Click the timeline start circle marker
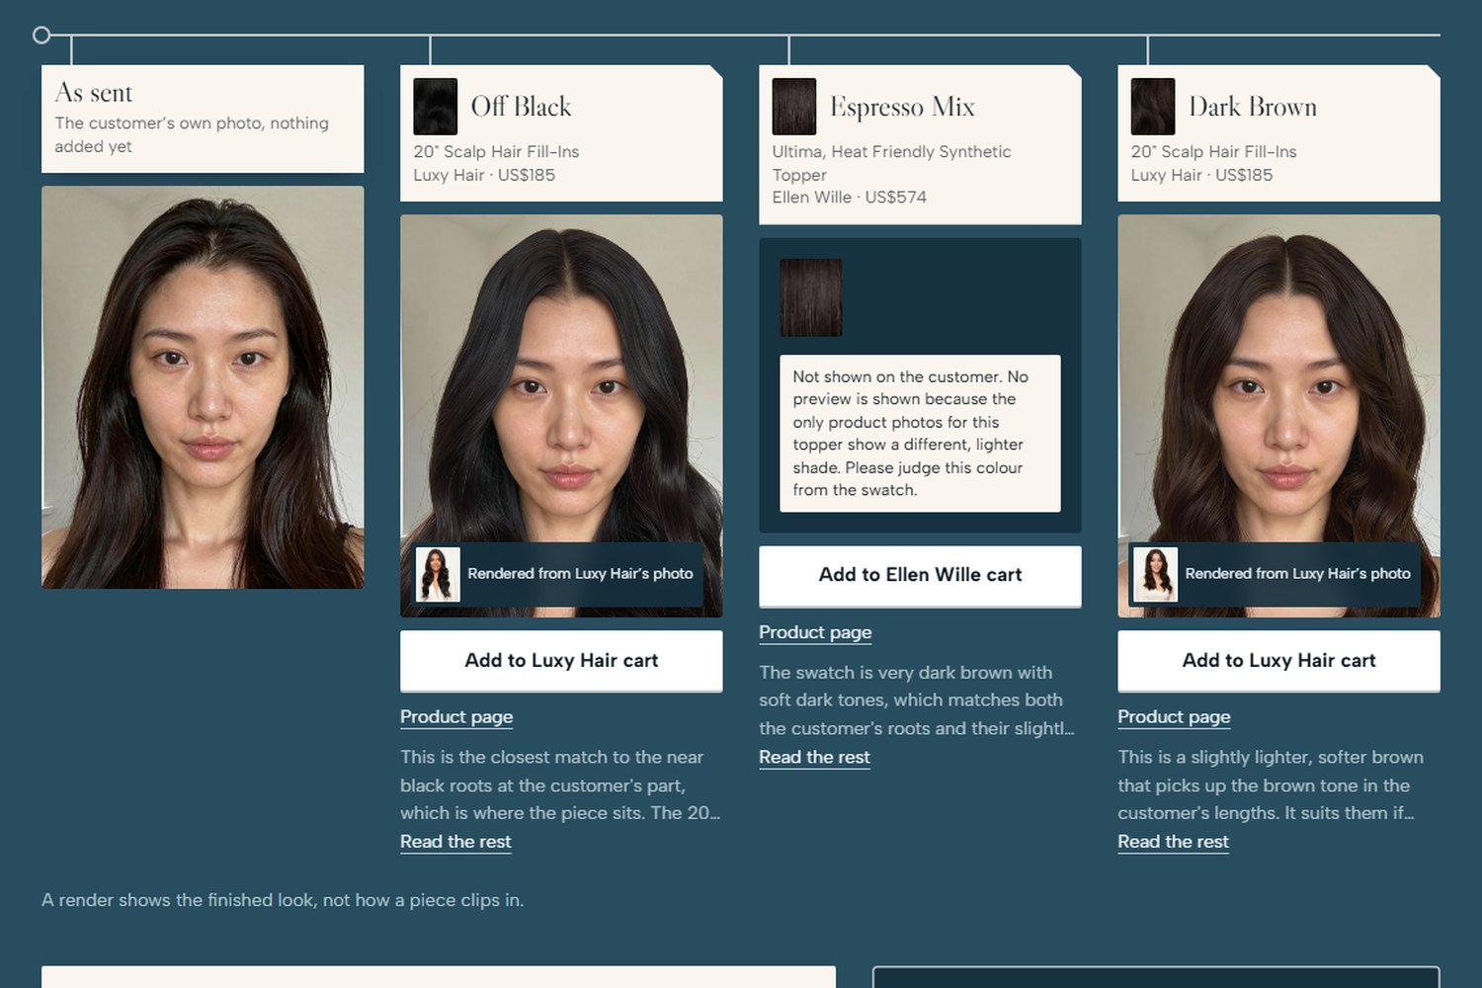This screenshot has height=988, width=1482. (41, 36)
